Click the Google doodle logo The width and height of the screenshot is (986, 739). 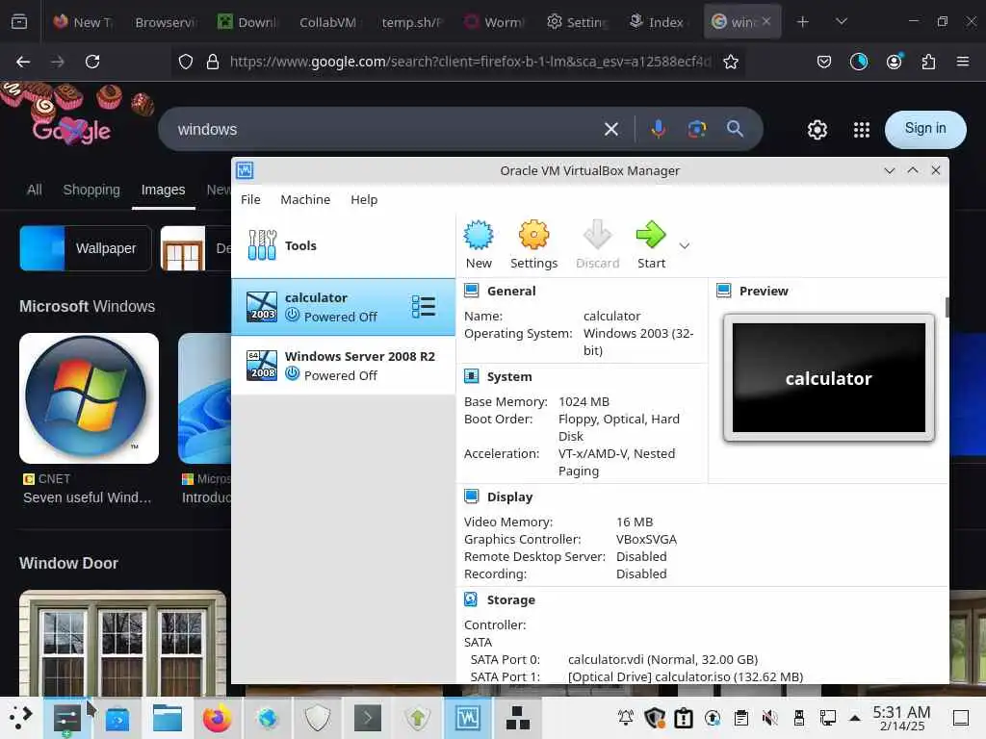pyautogui.click(x=71, y=131)
